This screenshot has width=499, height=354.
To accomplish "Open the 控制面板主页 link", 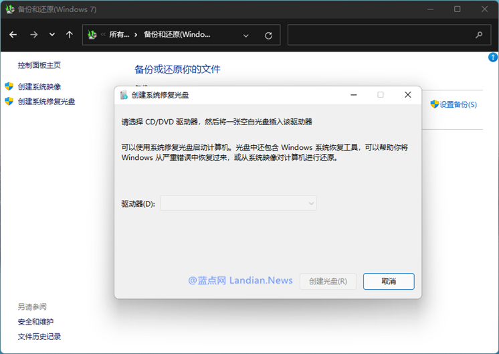I will pyautogui.click(x=39, y=65).
